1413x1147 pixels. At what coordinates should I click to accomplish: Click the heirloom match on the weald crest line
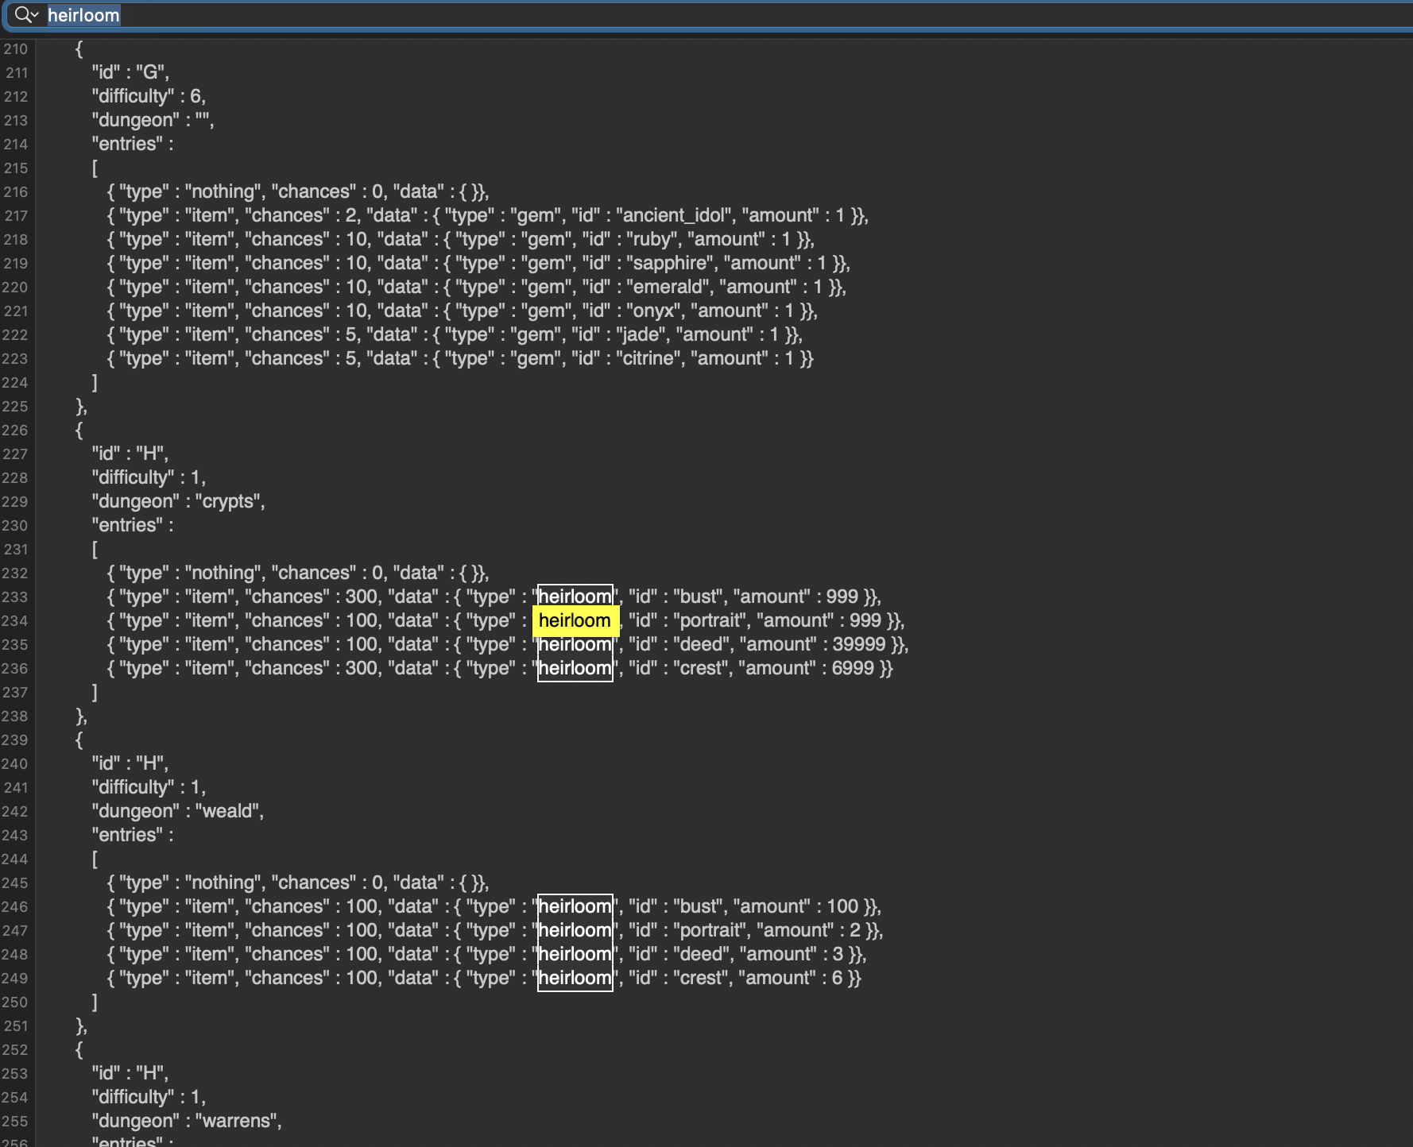tap(575, 978)
